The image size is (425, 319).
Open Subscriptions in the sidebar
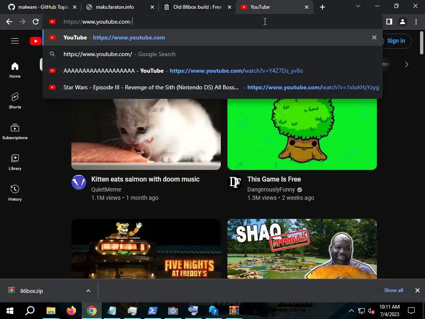(x=15, y=132)
